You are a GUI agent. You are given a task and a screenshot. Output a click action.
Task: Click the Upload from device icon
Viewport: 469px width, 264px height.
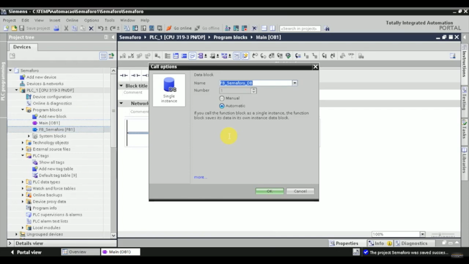coord(143,28)
